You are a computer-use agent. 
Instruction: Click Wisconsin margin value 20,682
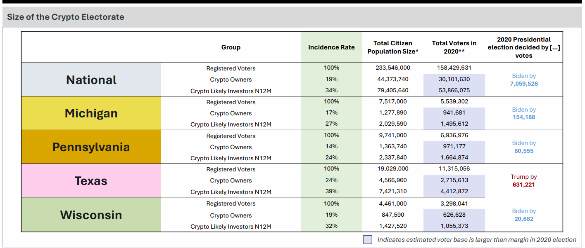point(524,219)
